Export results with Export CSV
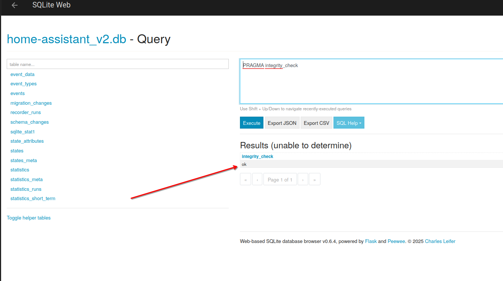The image size is (503, 281). point(316,123)
